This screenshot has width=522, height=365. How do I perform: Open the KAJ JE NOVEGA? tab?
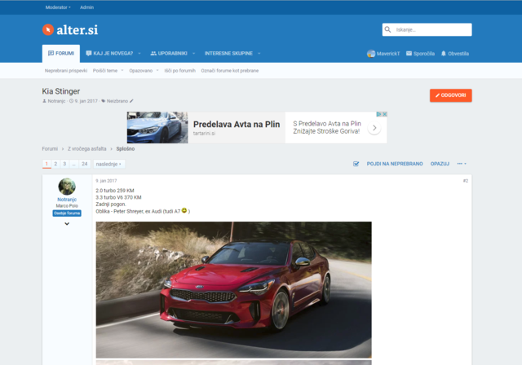point(109,54)
